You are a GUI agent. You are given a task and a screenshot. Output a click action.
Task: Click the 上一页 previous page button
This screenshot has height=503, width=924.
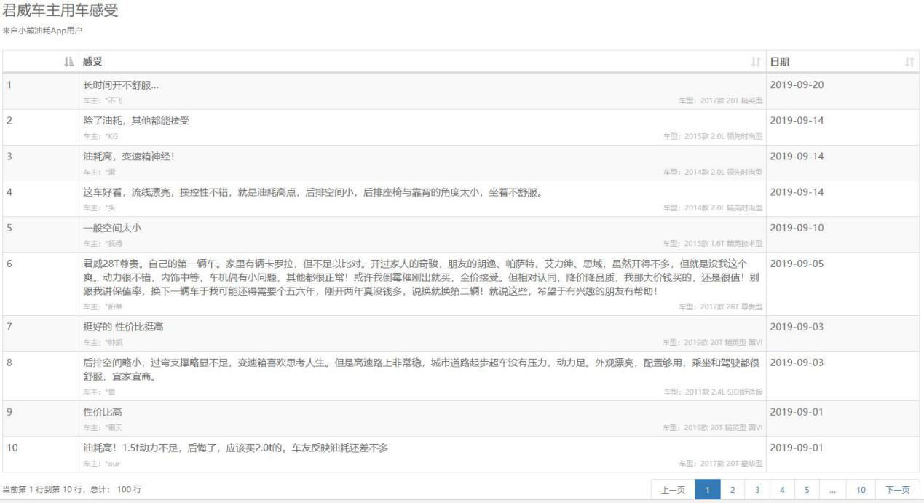click(673, 490)
